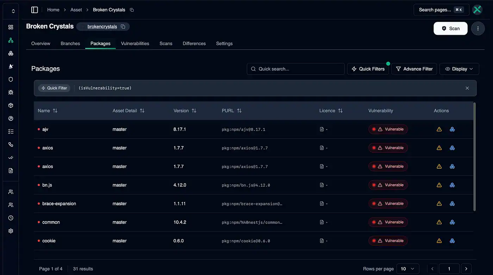Click the page number input showing 1

click(x=449, y=269)
